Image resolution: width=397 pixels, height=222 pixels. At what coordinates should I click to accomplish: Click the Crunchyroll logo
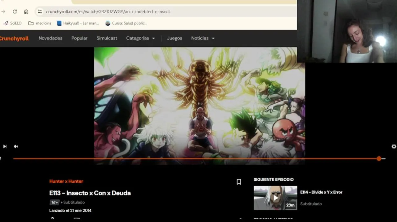[14, 39]
